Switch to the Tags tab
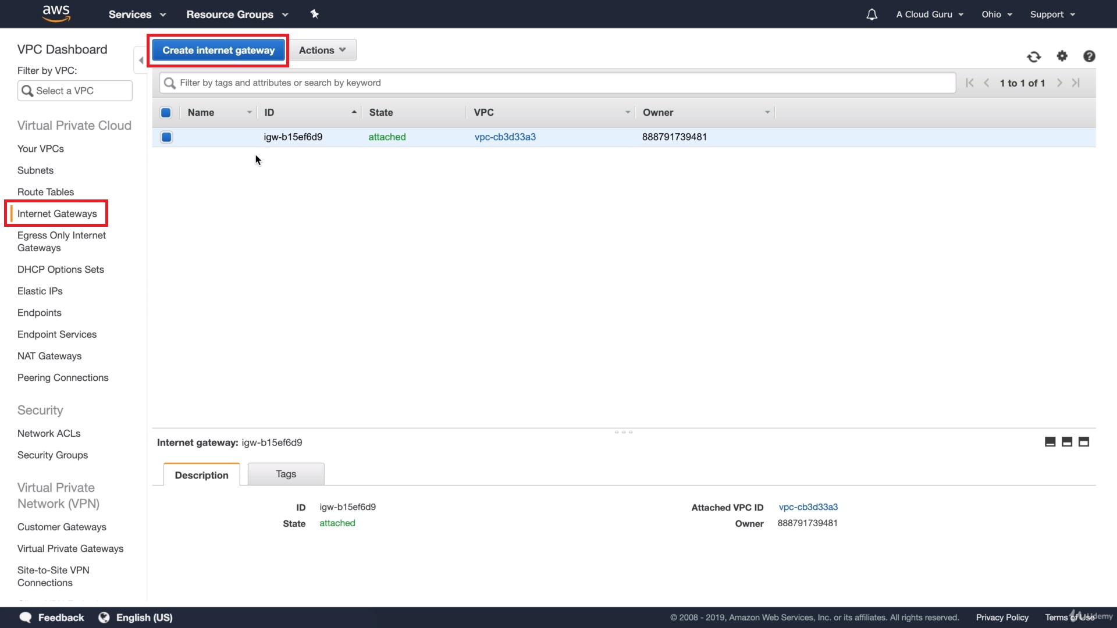This screenshot has height=628, width=1117. 286,474
